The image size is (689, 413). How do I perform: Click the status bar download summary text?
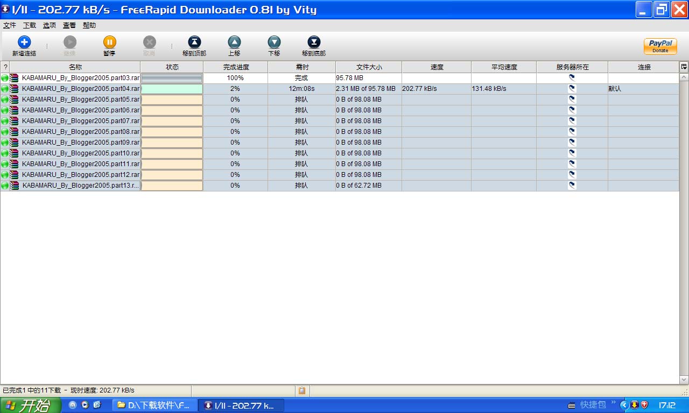tap(68, 390)
